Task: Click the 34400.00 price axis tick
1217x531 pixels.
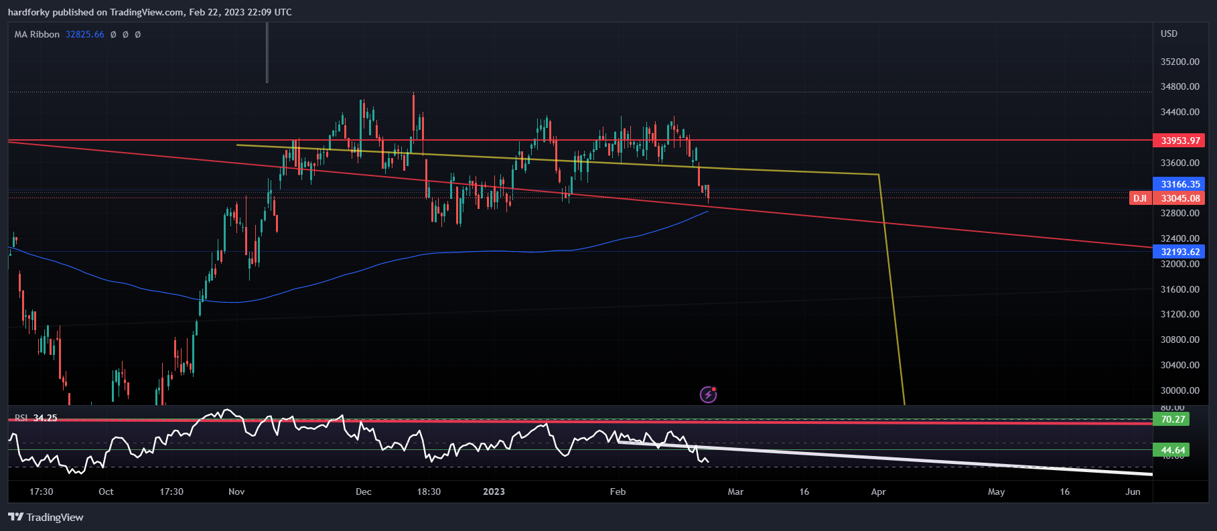Action: (1179, 112)
